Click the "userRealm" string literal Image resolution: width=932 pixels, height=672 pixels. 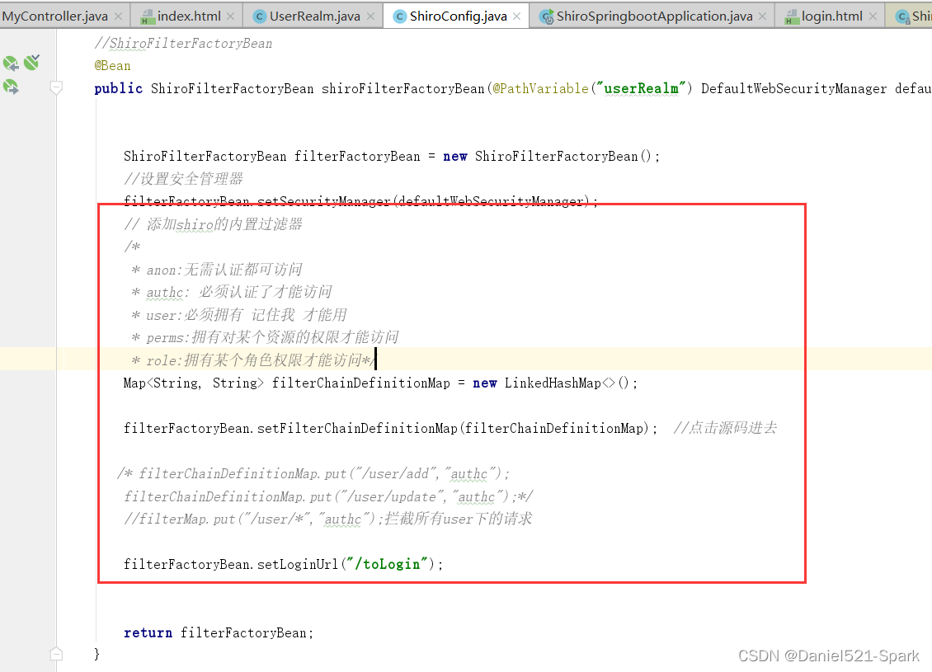click(641, 88)
